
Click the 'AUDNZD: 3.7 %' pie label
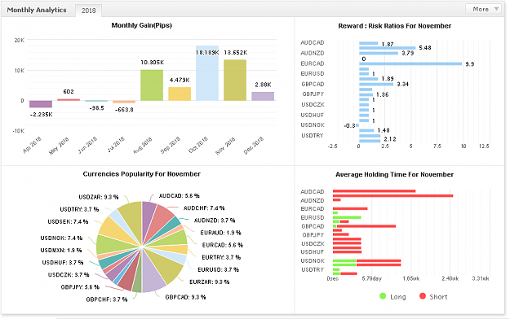click(x=215, y=221)
